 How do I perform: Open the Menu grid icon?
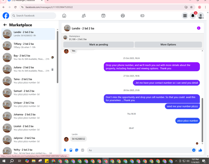coord(185,15)
